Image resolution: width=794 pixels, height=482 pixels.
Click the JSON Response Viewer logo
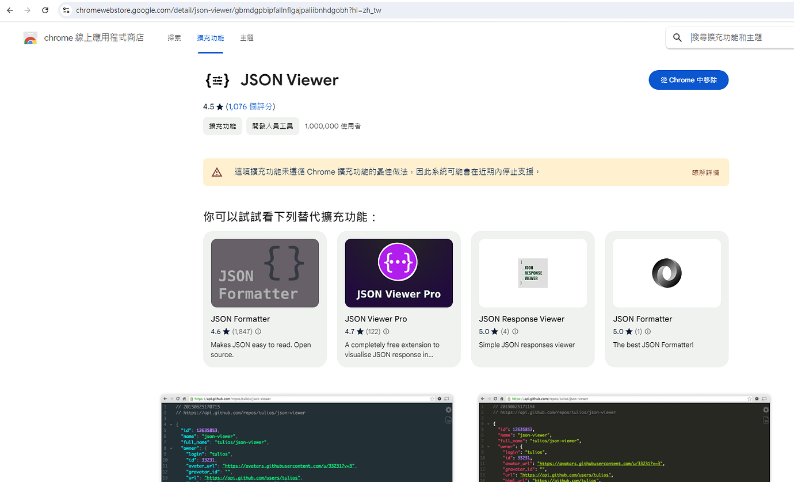click(x=532, y=272)
